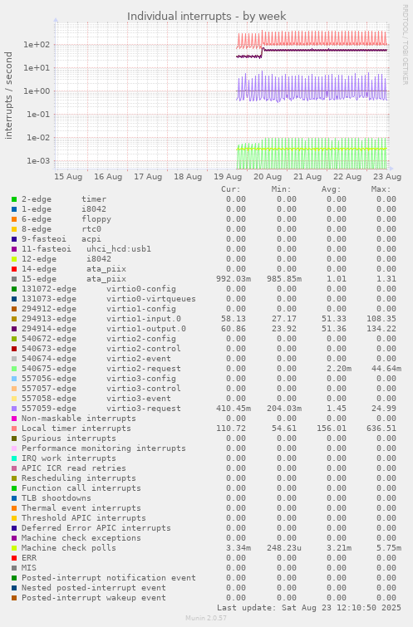Viewport: 413px width, 627px height.
Task: Click the salmon swatch for Local timer interrupts
Action: (14, 429)
